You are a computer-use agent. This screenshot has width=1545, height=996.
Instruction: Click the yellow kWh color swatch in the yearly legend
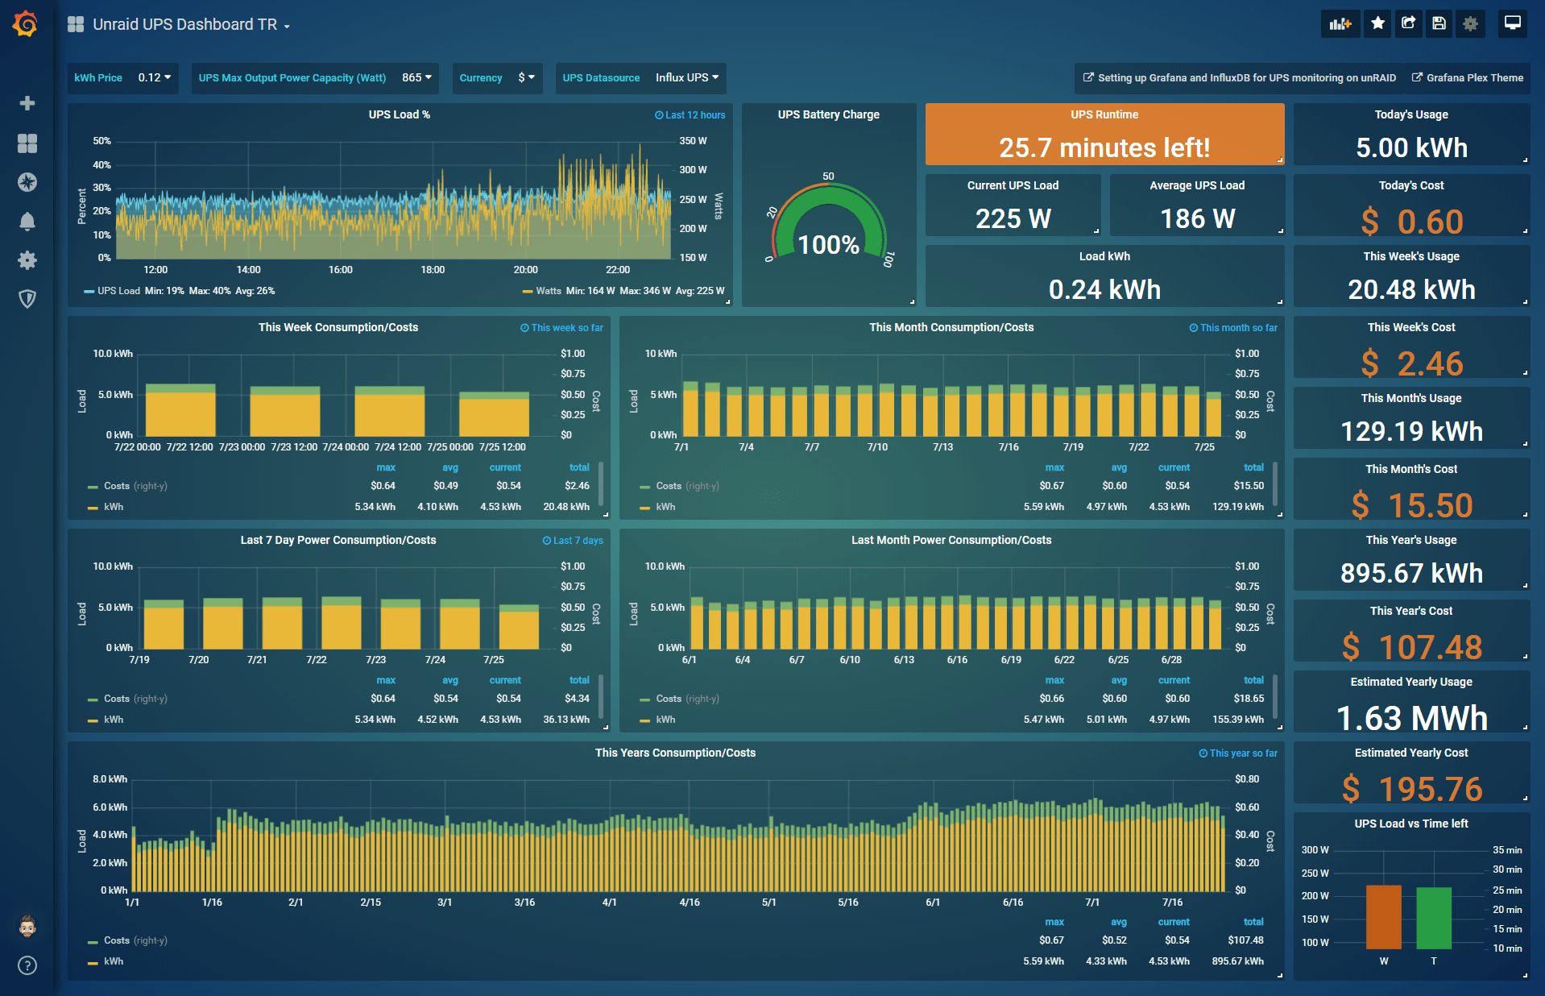pyautogui.click(x=93, y=961)
